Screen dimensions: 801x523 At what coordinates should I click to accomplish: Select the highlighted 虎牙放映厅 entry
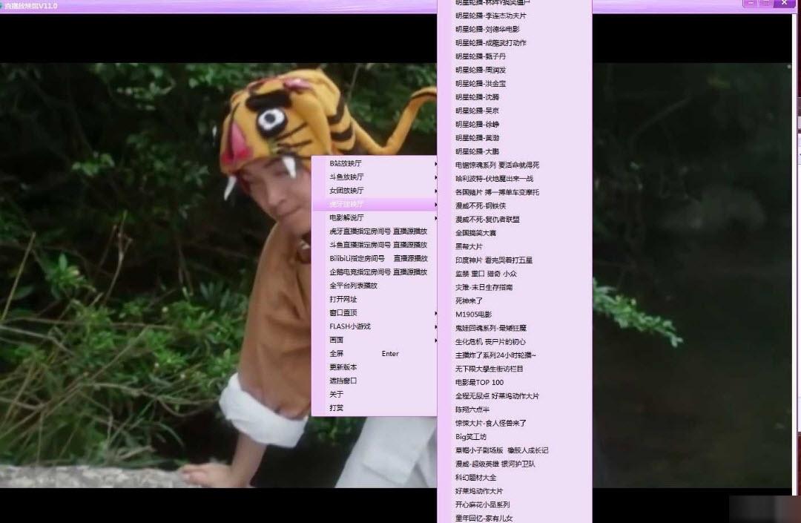point(375,204)
